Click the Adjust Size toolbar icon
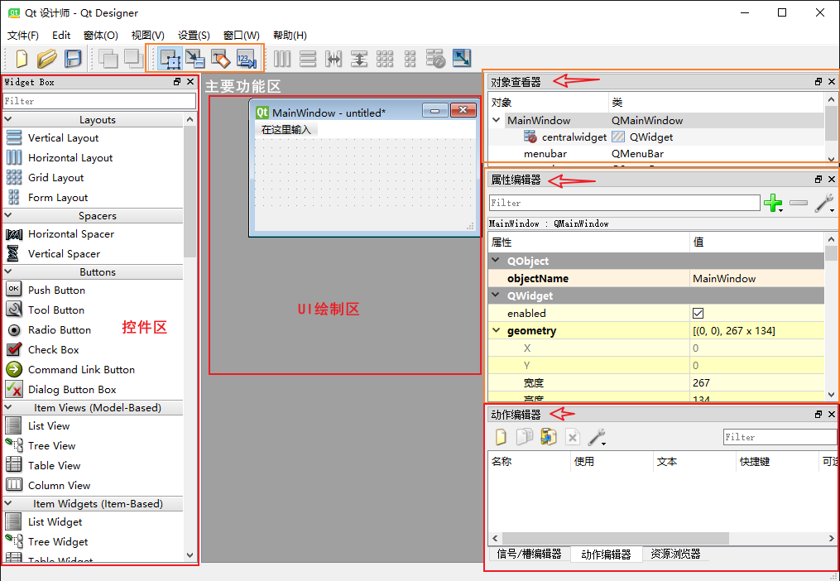The height and width of the screenshot is (581, 840). pos(462,59)
